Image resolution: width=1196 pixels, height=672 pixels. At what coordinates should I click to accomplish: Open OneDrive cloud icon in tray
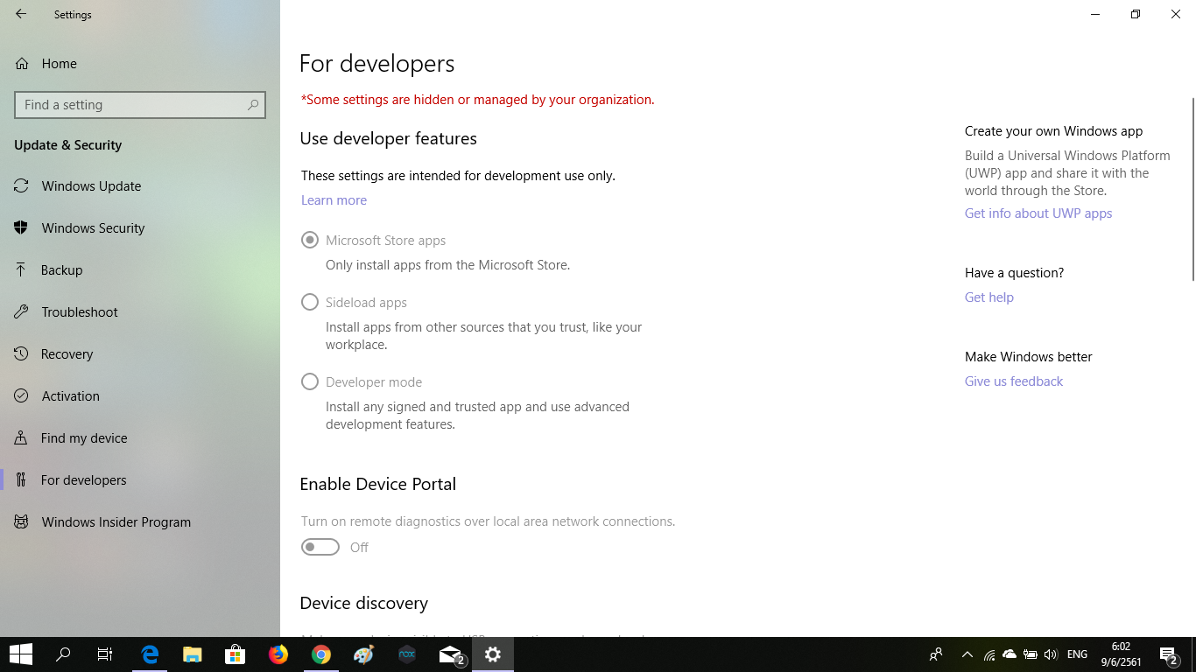[1010, 654]
